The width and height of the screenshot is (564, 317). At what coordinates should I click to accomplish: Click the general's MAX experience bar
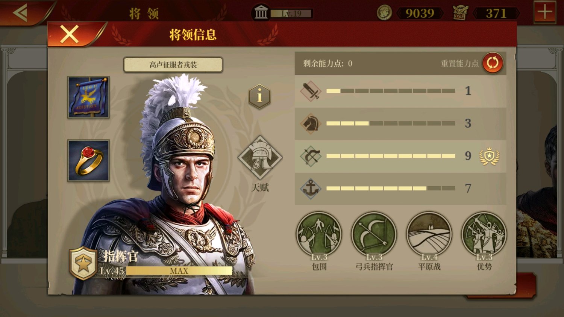click(179, 271)
